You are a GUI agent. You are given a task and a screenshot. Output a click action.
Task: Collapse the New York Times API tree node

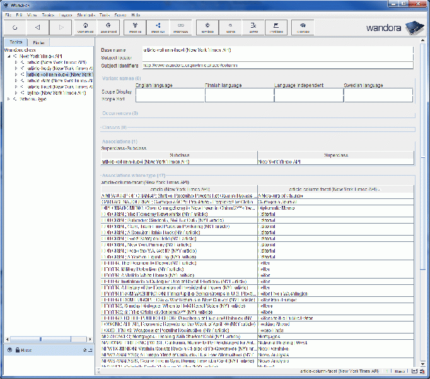8,56
